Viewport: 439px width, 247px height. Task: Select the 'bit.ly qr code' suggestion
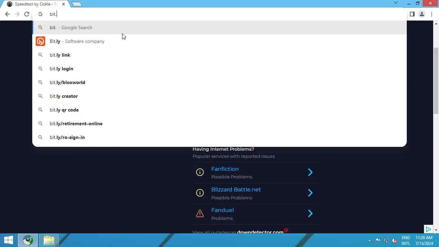pos(219,110)
